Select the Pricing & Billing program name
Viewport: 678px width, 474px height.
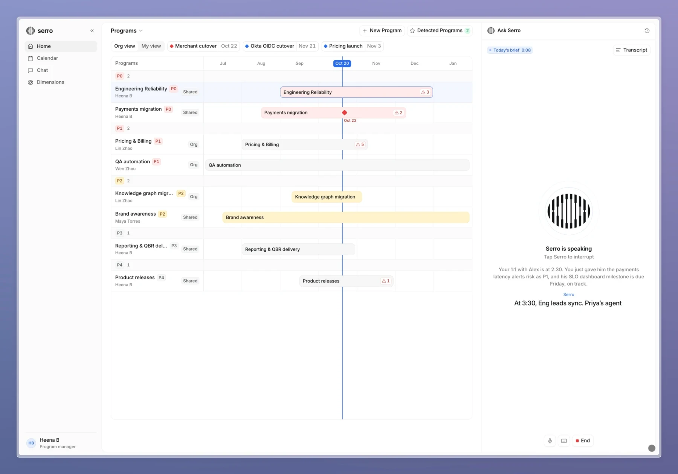click(133, 141)
